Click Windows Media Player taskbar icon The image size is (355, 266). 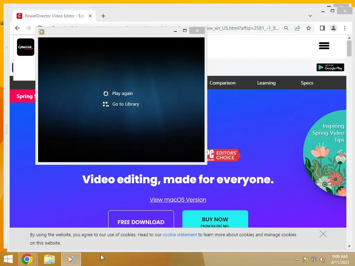coord(71,259)
